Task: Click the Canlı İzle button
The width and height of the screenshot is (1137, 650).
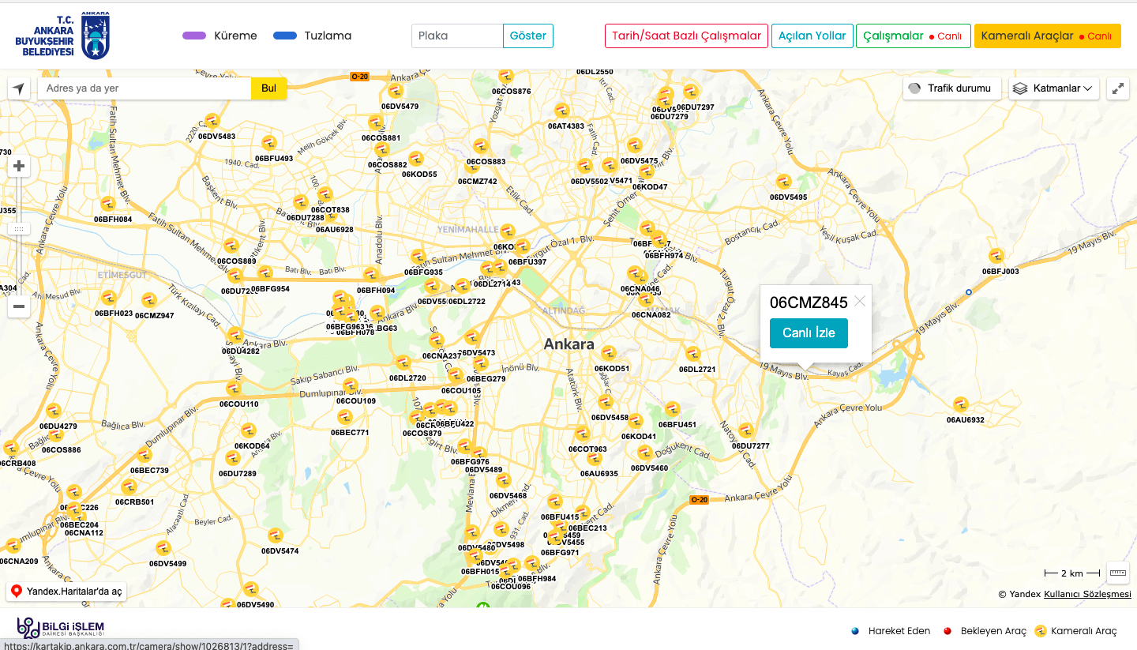Action: [809, 333]
